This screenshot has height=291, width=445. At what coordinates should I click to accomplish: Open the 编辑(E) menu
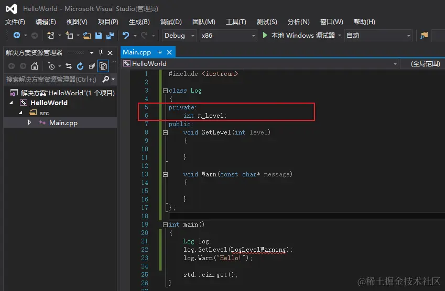(46, 22)
